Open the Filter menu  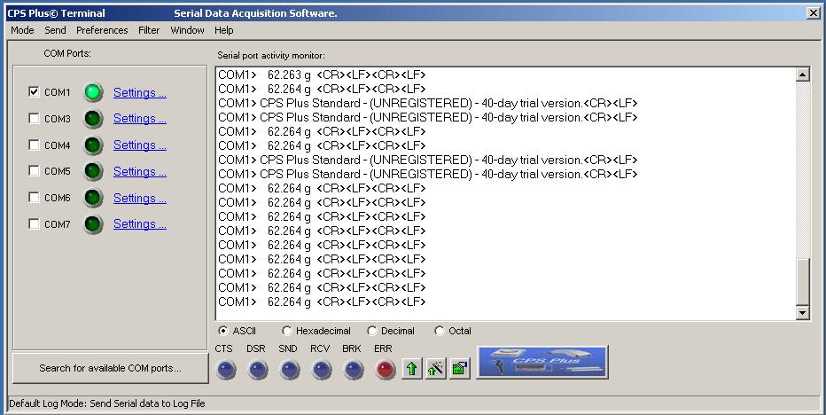tap(149, 30)
